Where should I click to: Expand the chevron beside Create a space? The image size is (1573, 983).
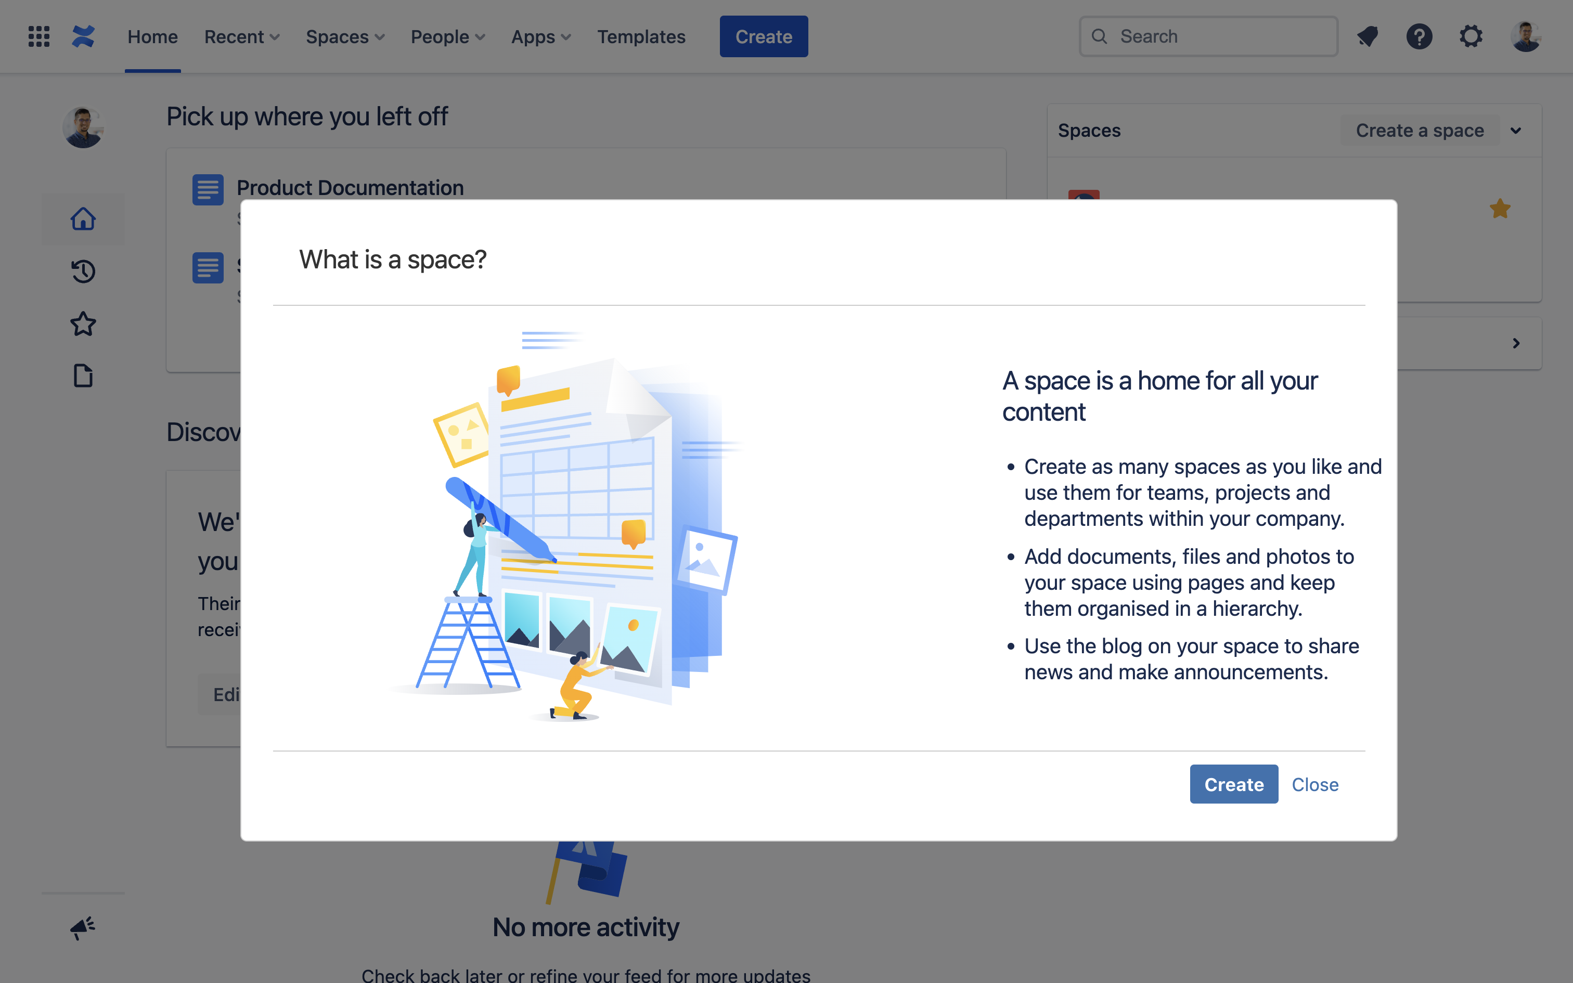coord(1516,131)
